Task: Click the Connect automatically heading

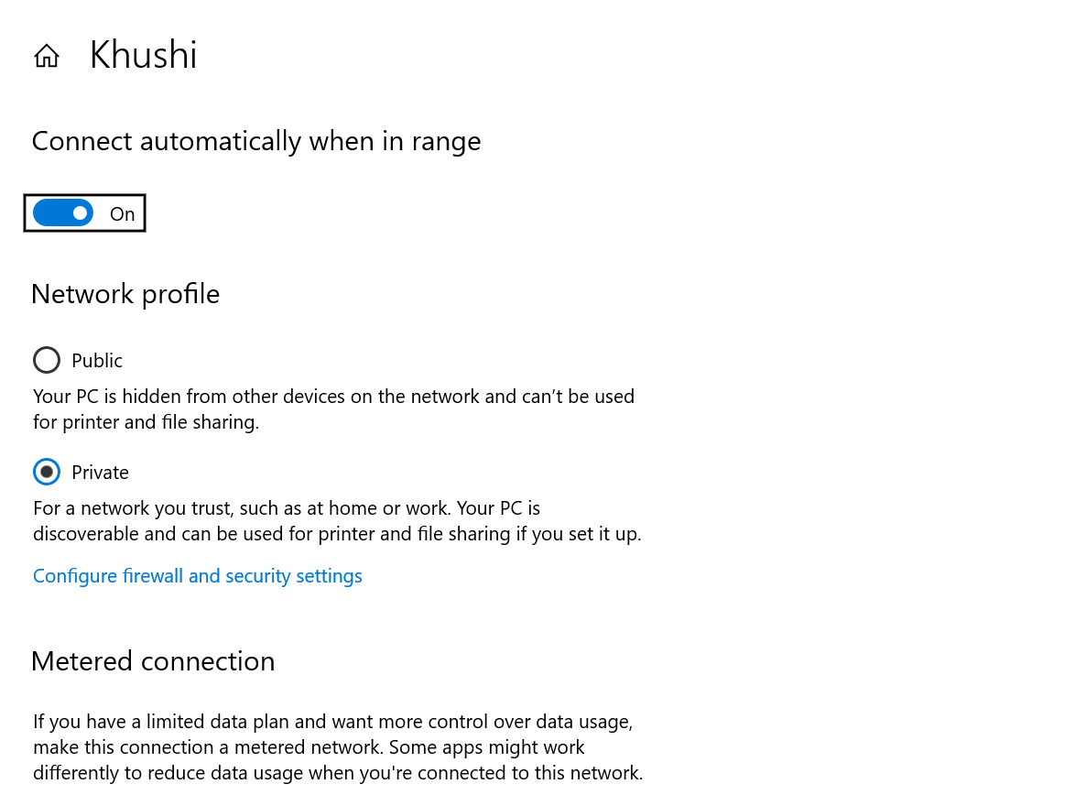Action: tap(256, 140)
